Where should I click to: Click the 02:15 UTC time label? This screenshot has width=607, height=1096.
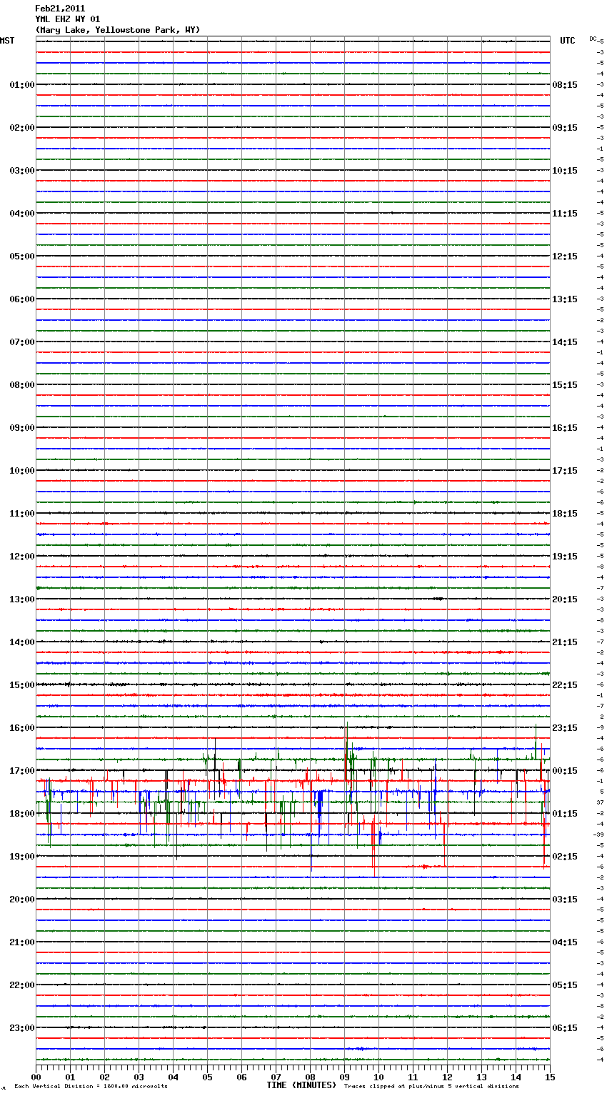[x=565, y=857]
